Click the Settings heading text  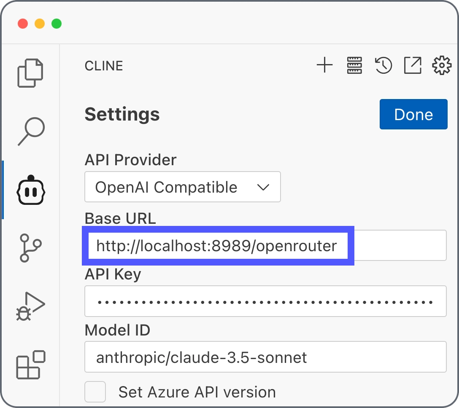coord(122,114)
